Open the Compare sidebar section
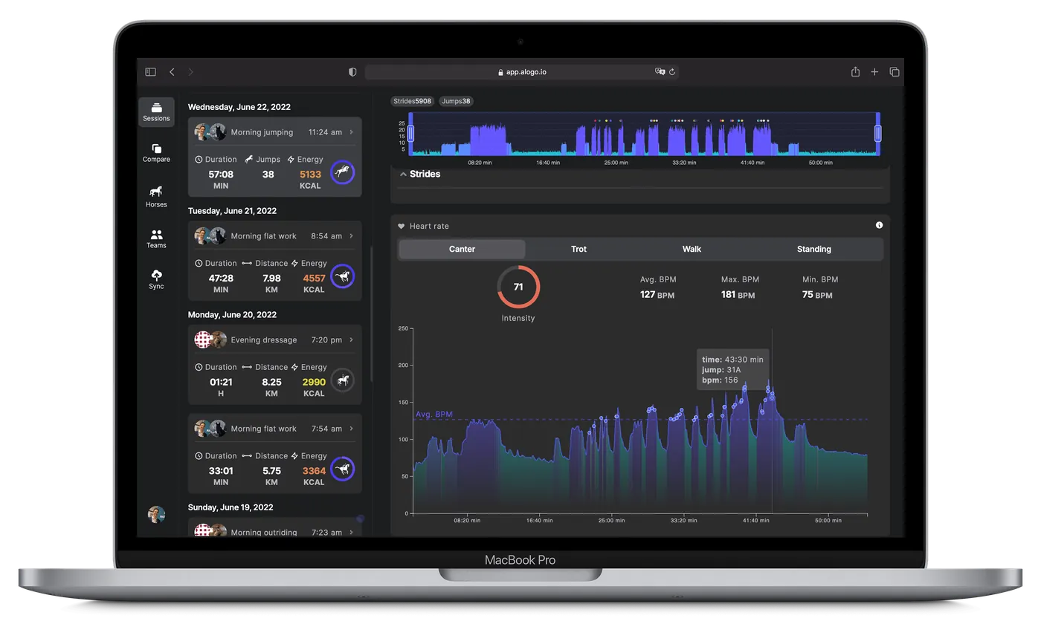Image resolution: width=1041 pixels, height=624 pixels. click(156, 153)
